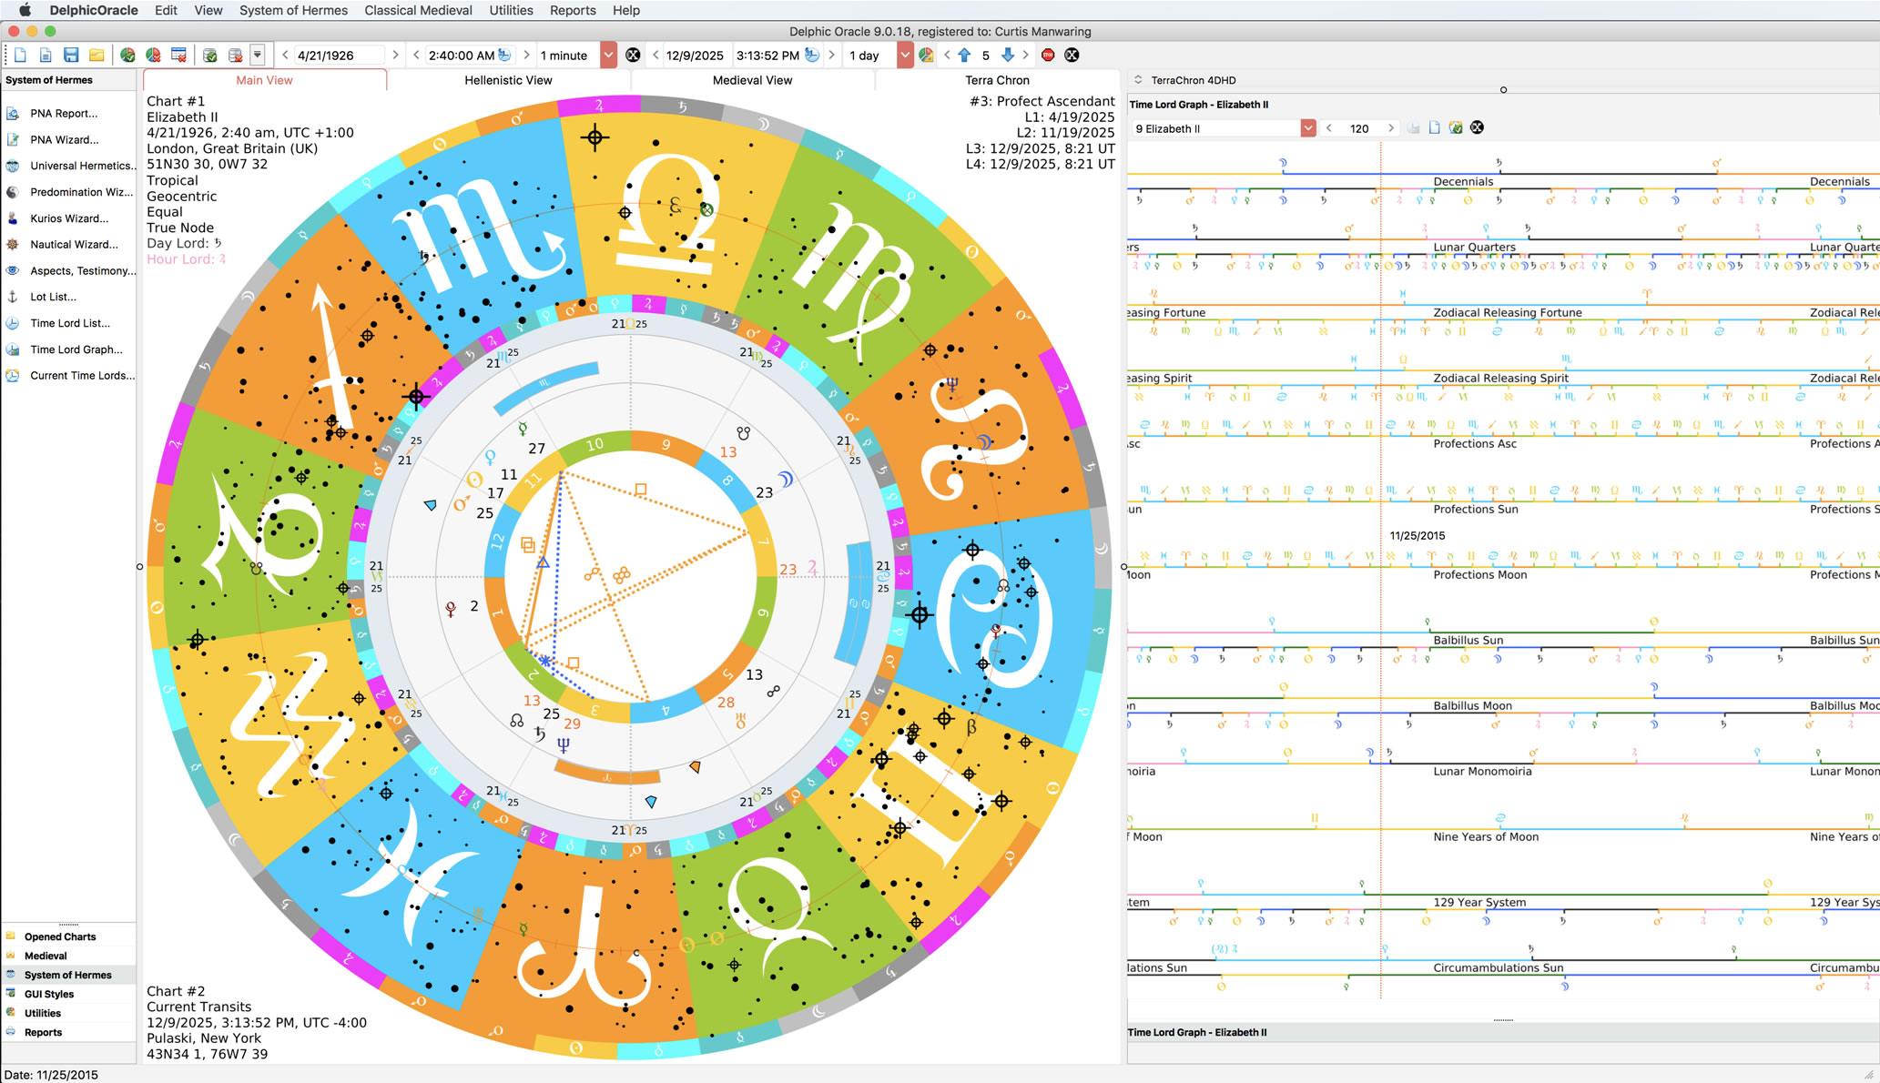Open Time Lord Graph sidebar item

[76, 349]
